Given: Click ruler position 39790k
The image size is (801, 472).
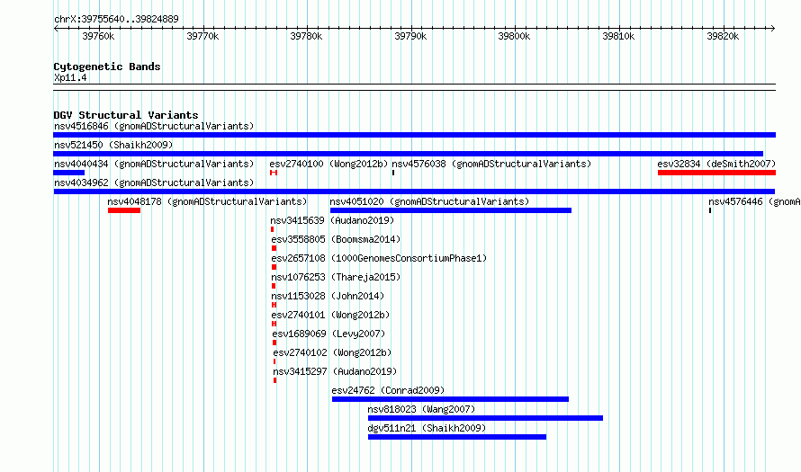Looking at the screenshot, I should click(410, 36).
